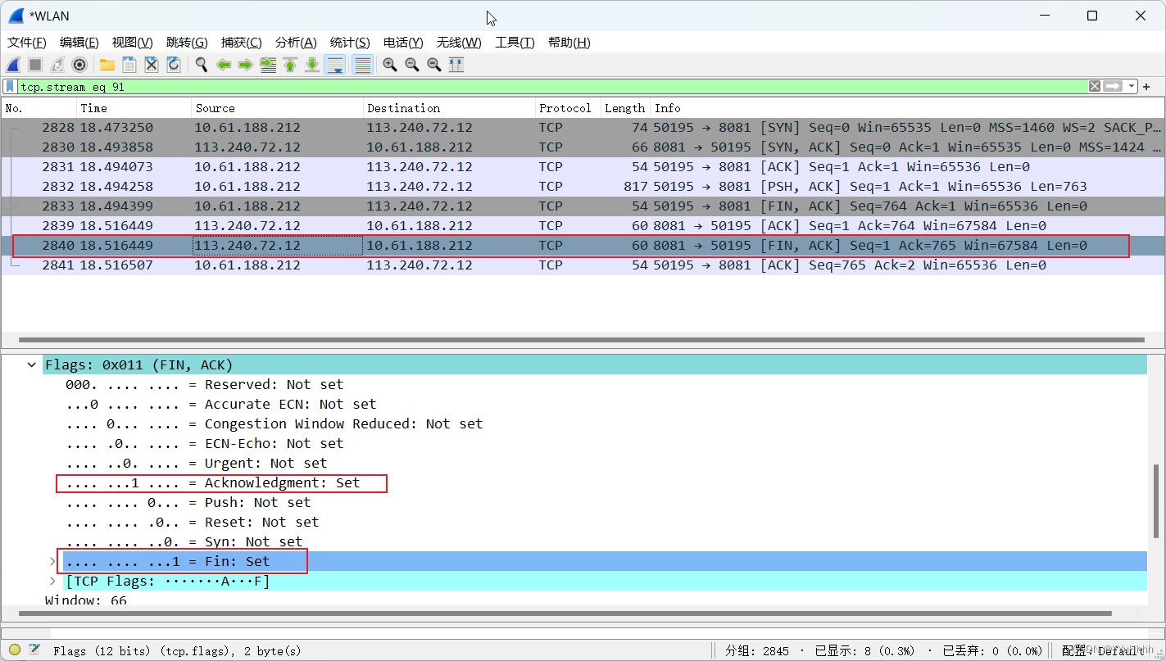Viewport: 1166px width, 661px height.
Task: Find a packet with magnifier icon
Action: point(202,65)
